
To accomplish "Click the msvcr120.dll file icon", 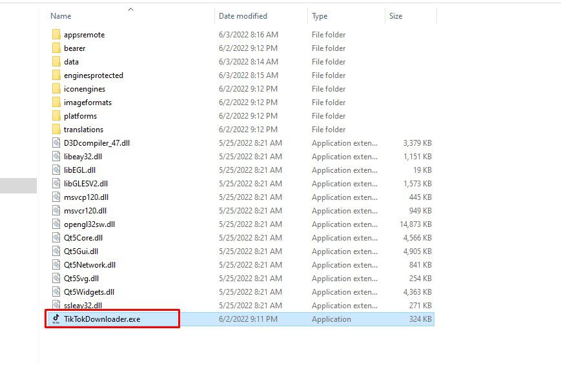I will coord(56,211).
